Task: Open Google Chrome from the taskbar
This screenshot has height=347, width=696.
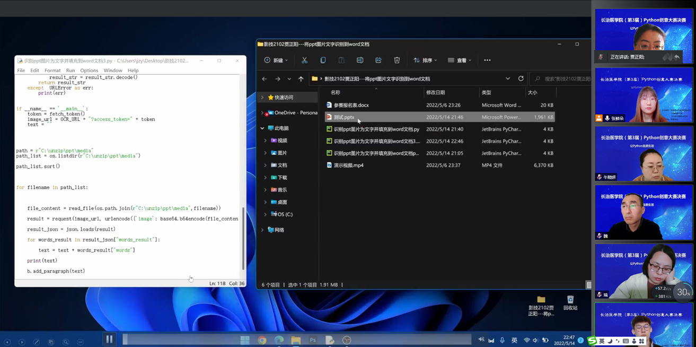Action: tap(262, 340)
